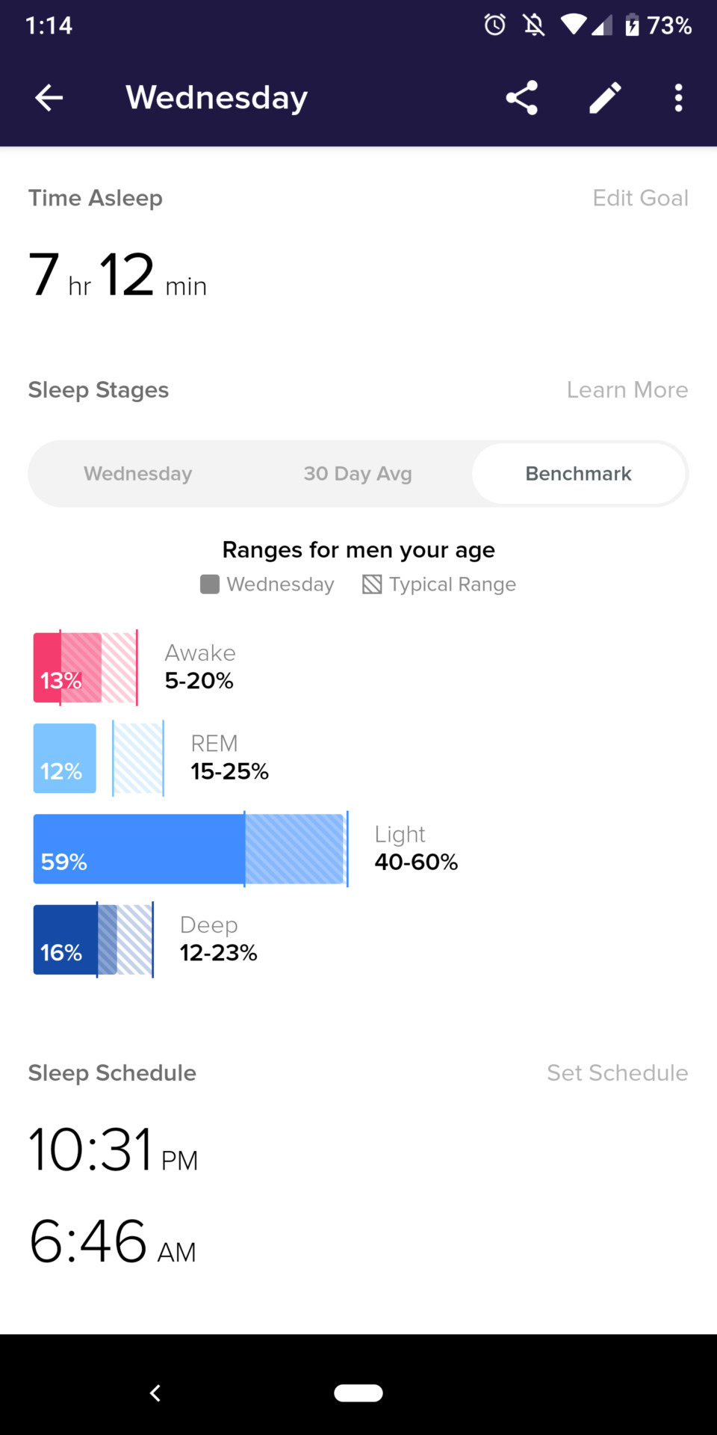Screen dimensions: 717x1435
Task: Tap the battery status icon
Action: coord(632,25)
